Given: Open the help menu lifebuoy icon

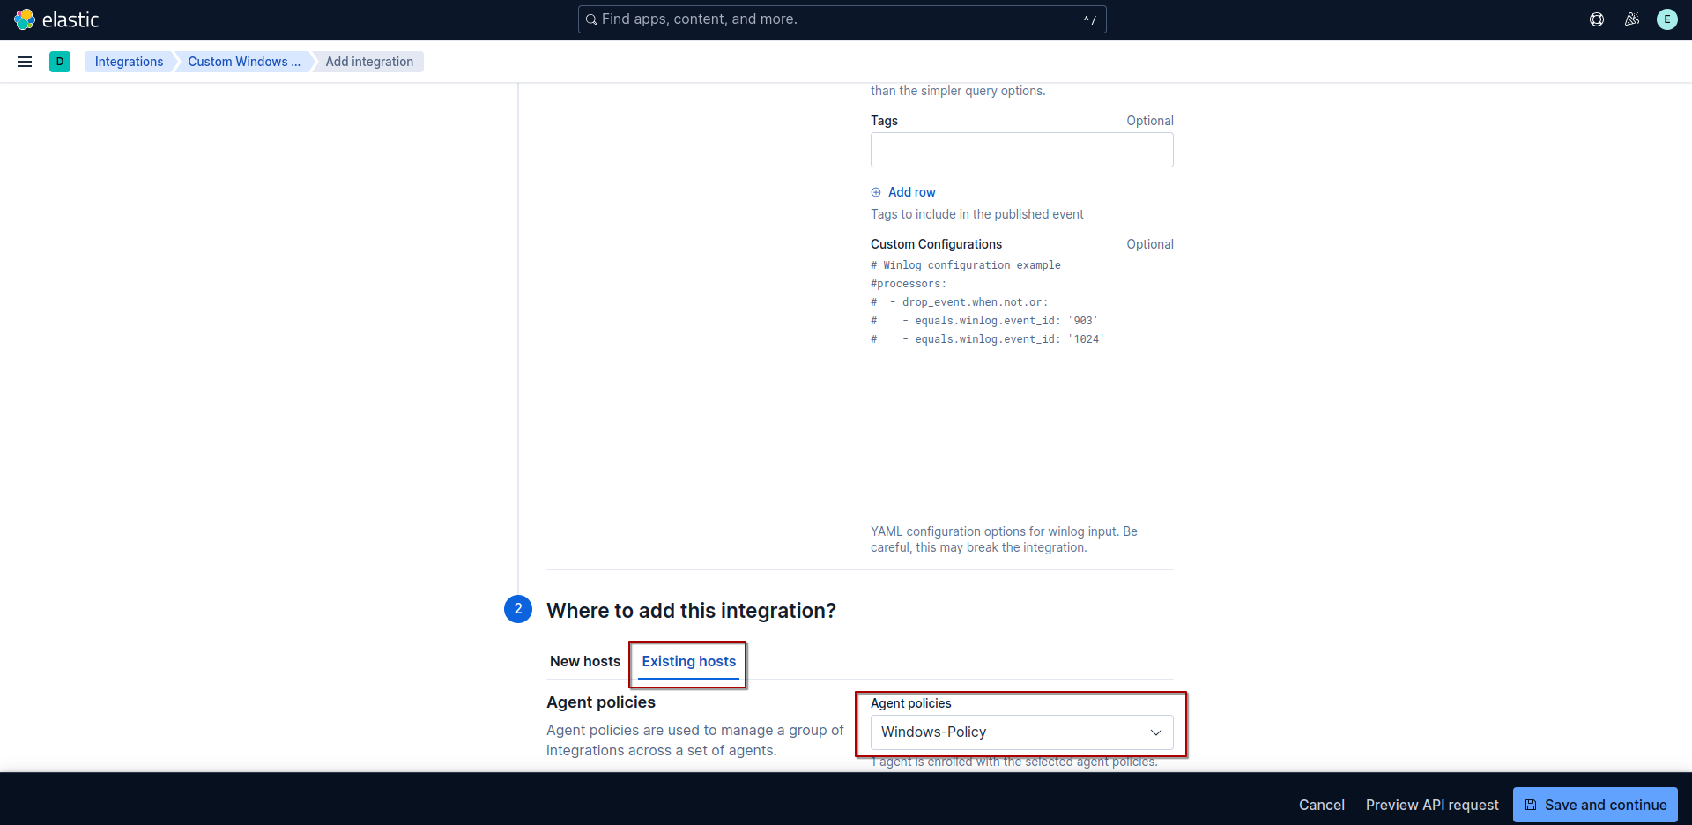Looking at the screenshot, I should pos(1597,19).
